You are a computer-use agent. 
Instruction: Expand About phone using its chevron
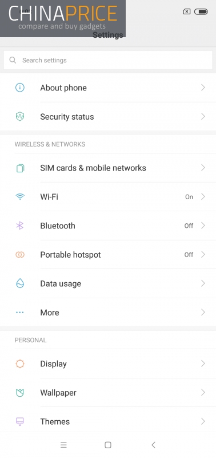pos(203,88)
